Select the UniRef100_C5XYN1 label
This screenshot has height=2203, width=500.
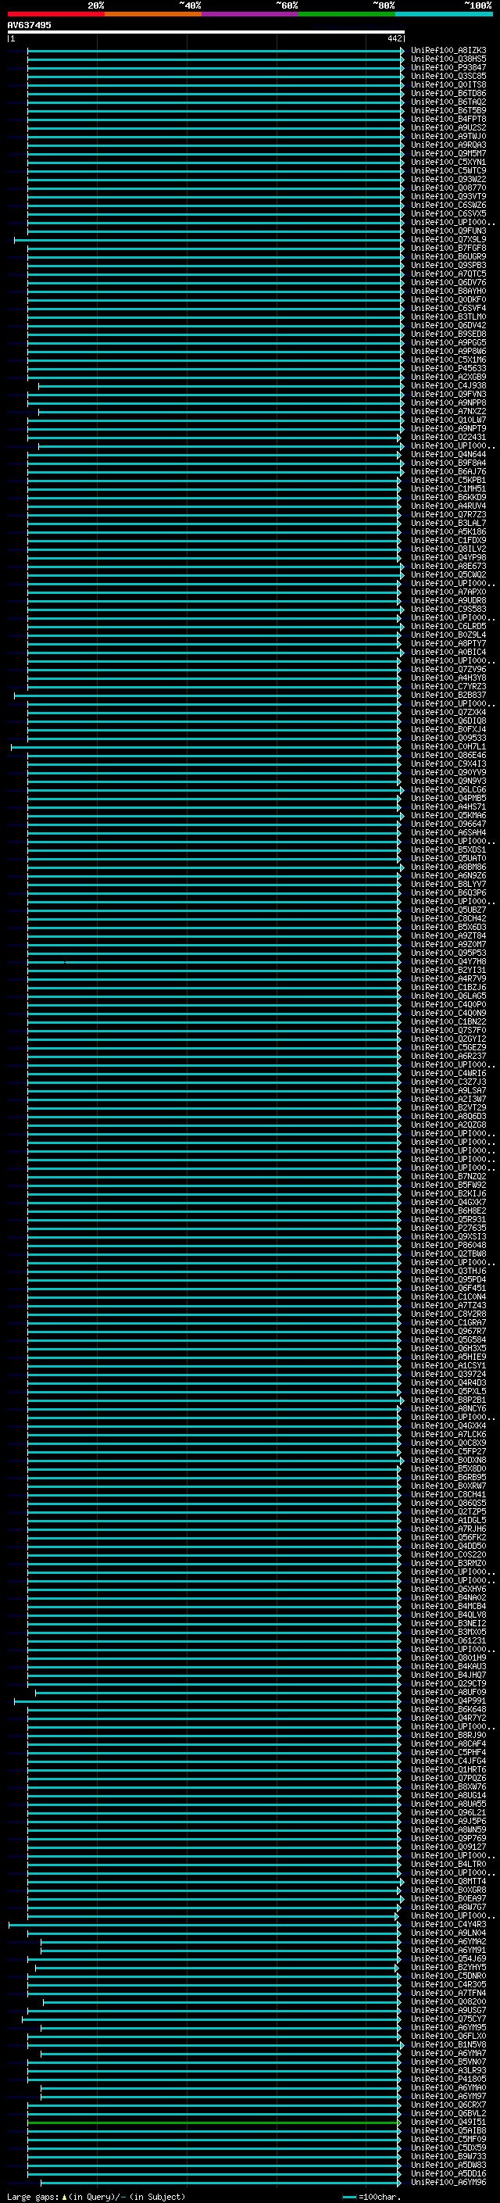click(x=448, y=162)
